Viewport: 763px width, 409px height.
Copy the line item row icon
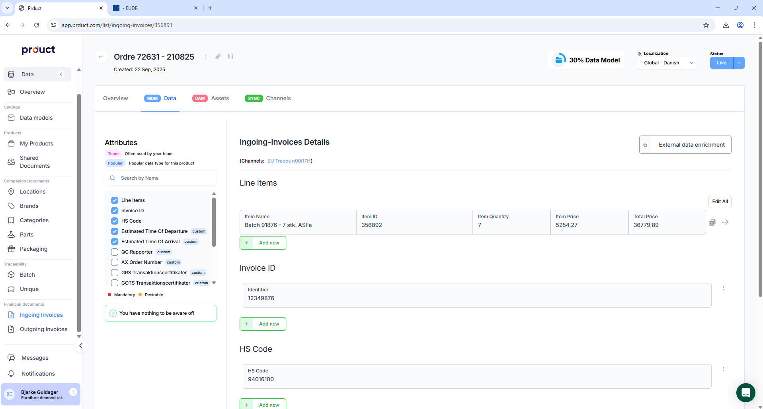pos(712,222)
